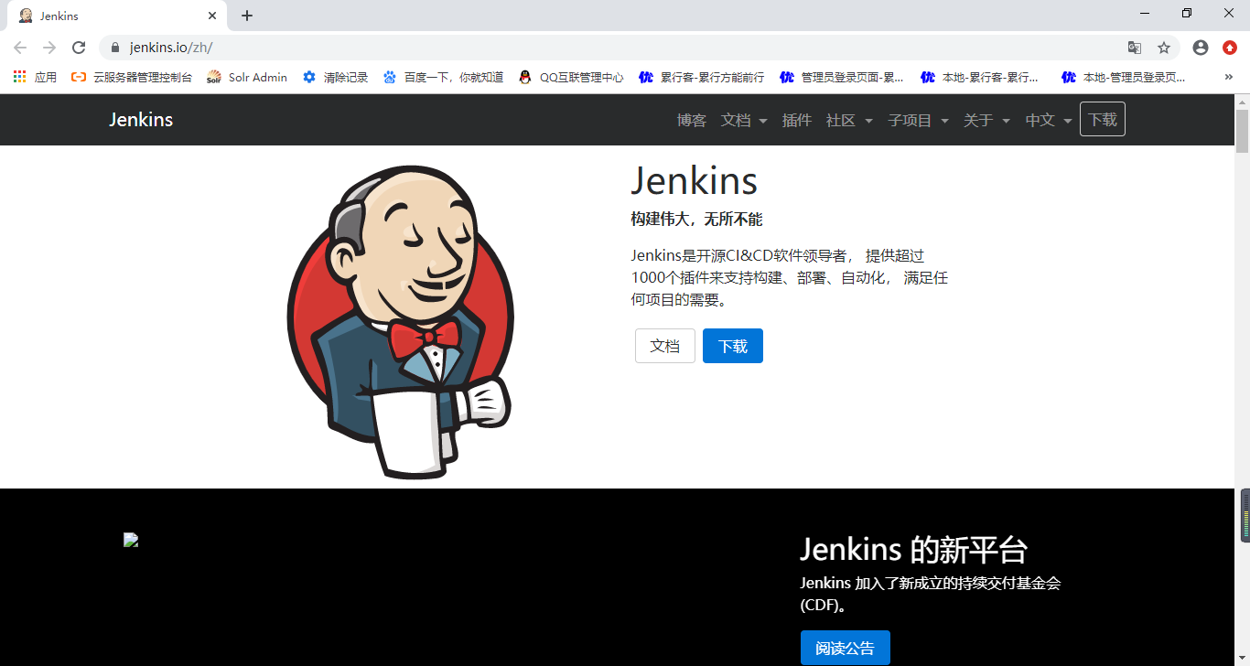The image size is (1250, 666).
Task: Minimize the Chrome window
Action: tap(1145, 13)
